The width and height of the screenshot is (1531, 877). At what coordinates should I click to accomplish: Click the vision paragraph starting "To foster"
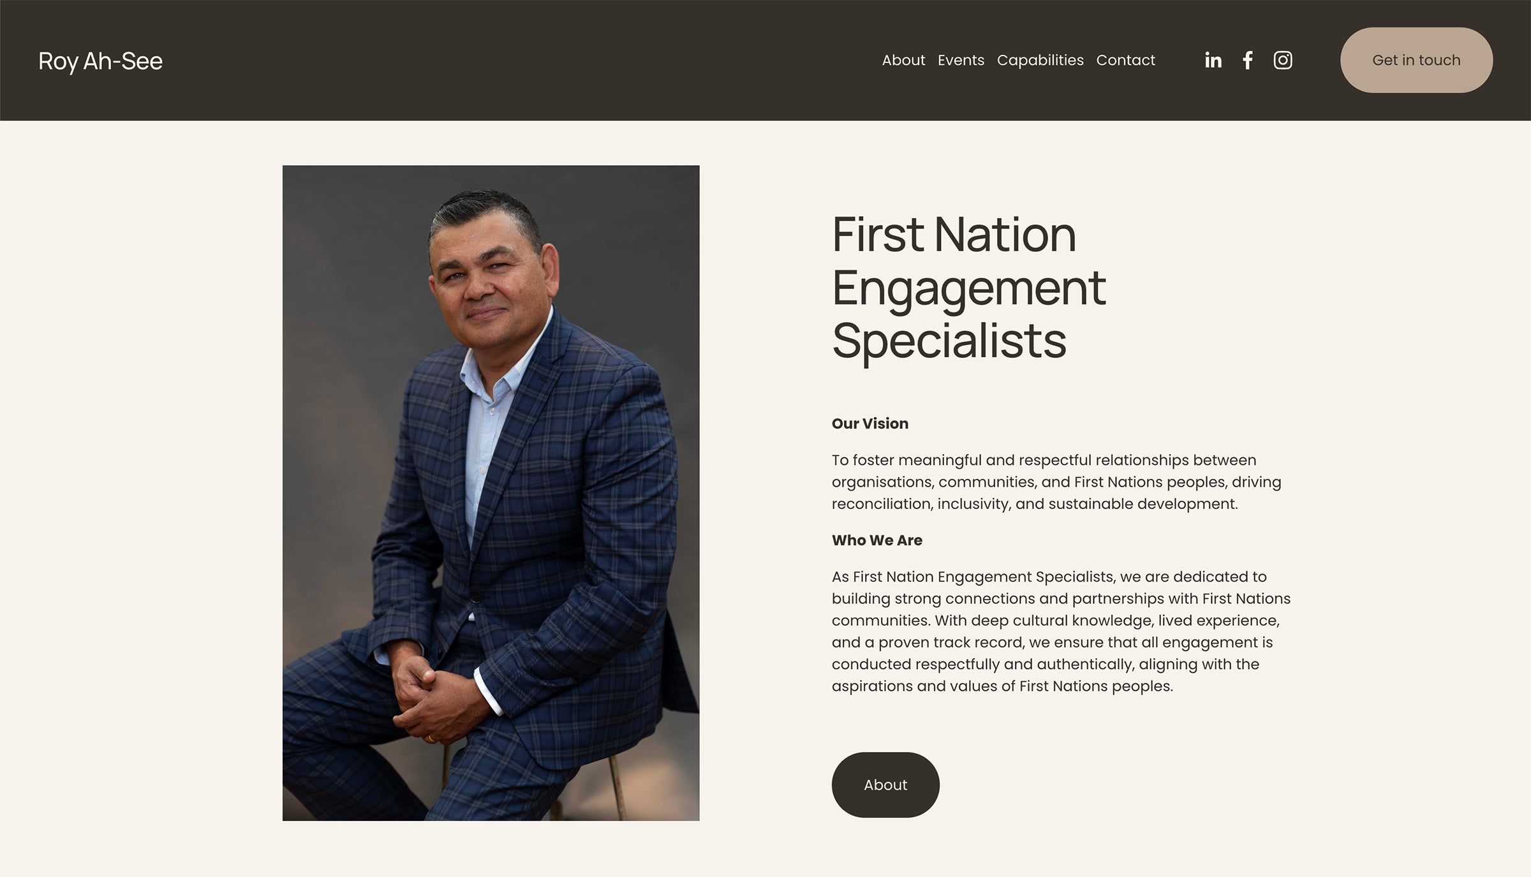[x=1056, y=482]
